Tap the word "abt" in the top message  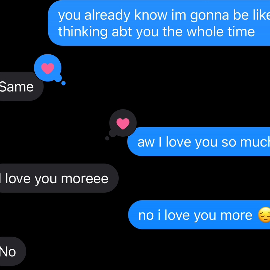(x=122, y=31)
